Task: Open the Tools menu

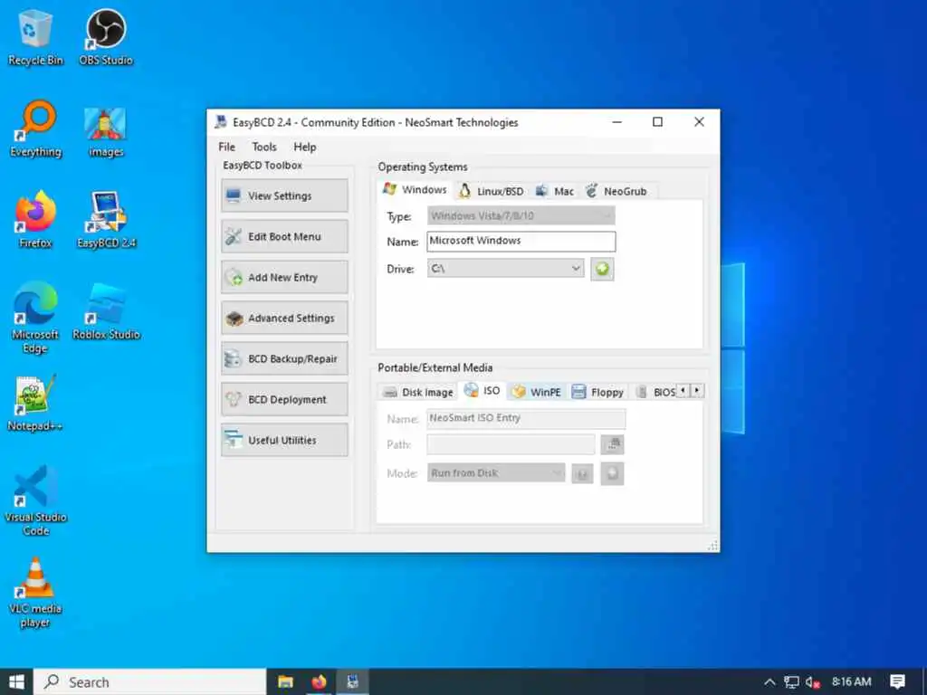Action: [264, 147]
